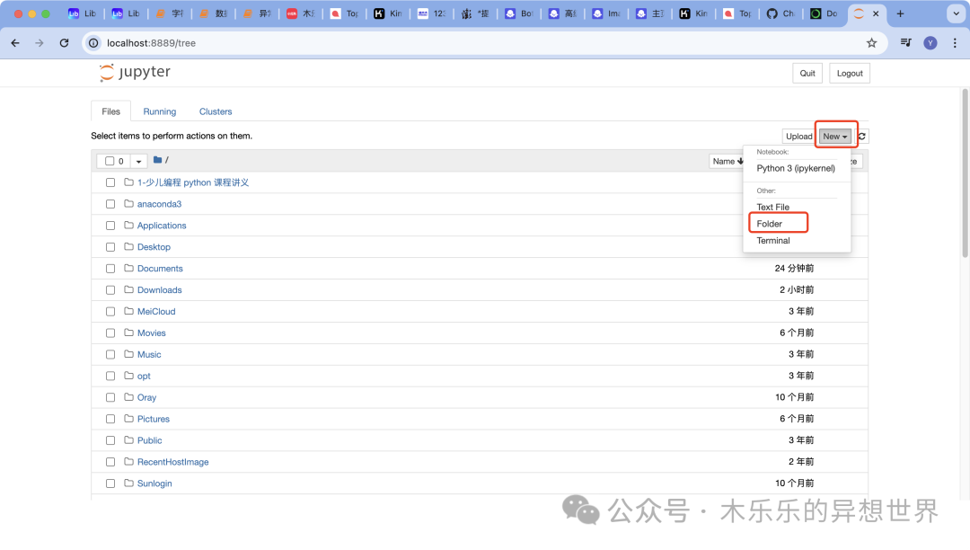Click the Logout button
Viewport: 970px width, 550px height.
point(850,73)
